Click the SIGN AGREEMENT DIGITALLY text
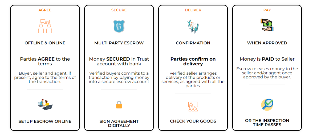Viewport: 313px width, 139px height. pyautogui.click(x=119, y=123)
